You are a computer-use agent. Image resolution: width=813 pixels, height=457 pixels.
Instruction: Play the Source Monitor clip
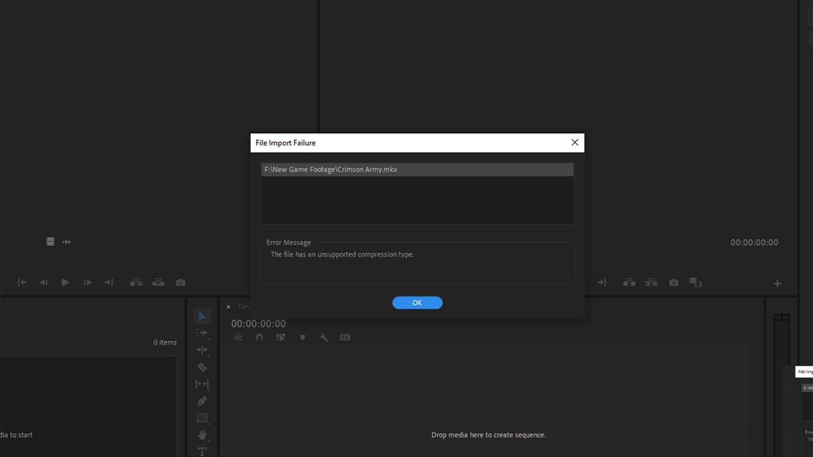(65, 282)
